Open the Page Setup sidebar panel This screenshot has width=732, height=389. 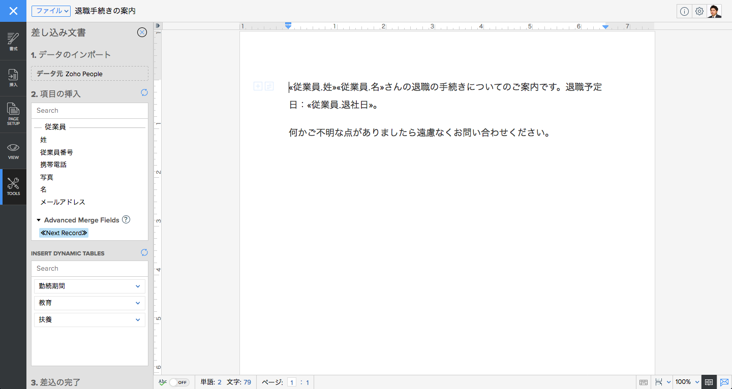(x=13, y=114)
